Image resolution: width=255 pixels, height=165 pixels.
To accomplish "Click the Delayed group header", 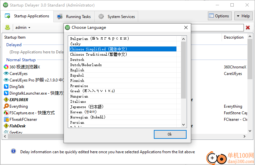I will pos(14,45).
